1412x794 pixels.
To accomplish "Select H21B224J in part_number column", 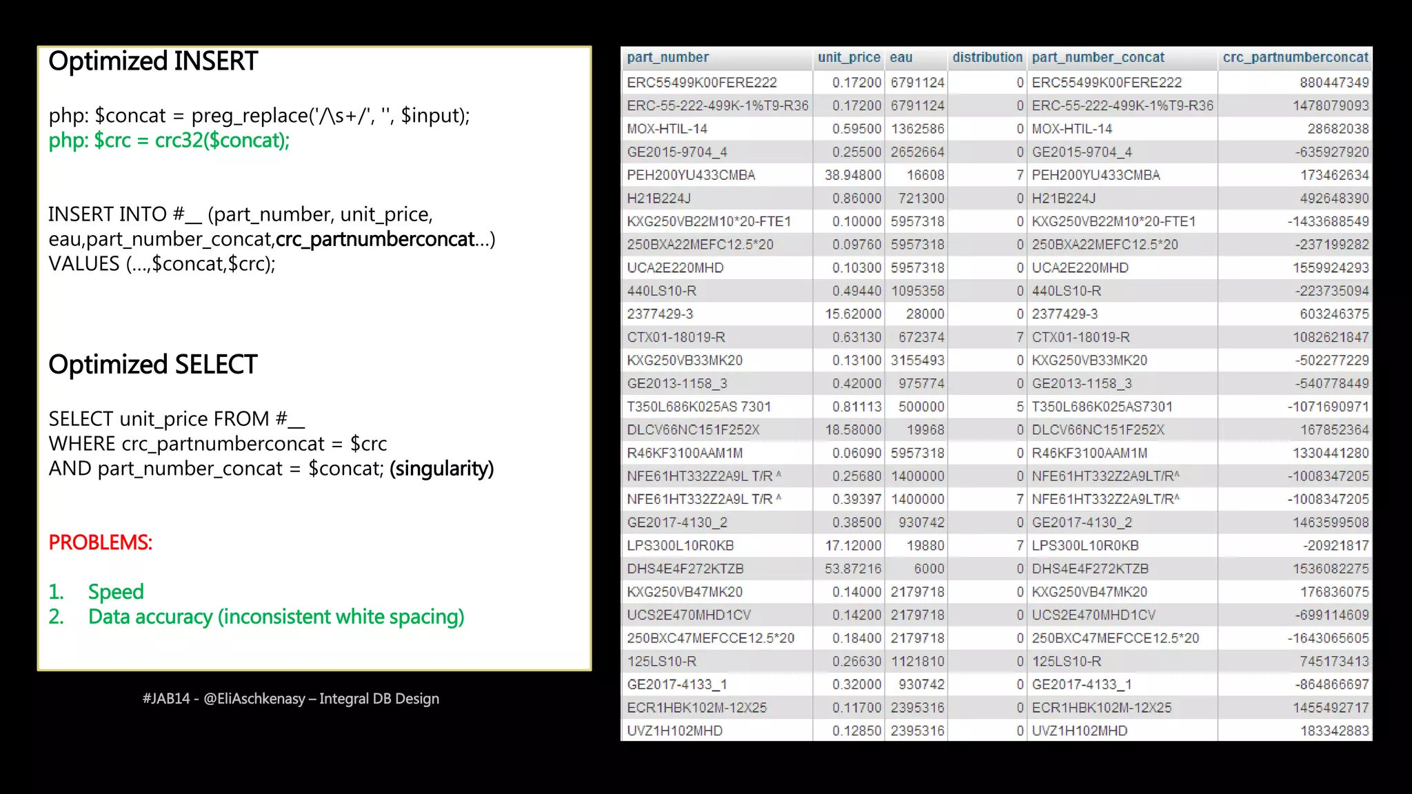I will click(x=658, y=198).
